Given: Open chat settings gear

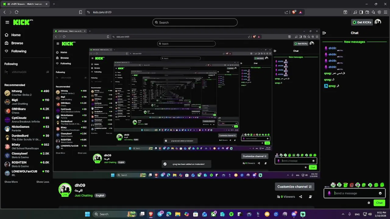Looking at the screenshot, I should point(369,203).
